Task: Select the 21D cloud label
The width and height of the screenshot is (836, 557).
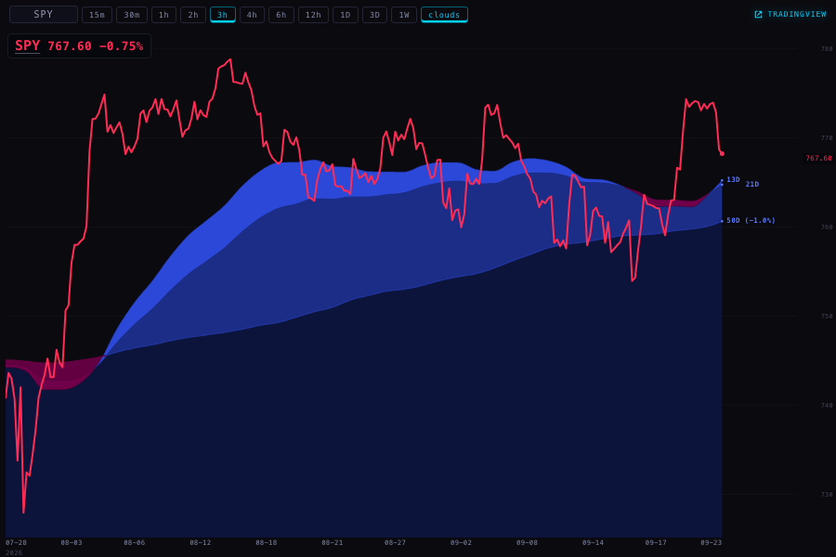Action: click(x=752, y=185)
